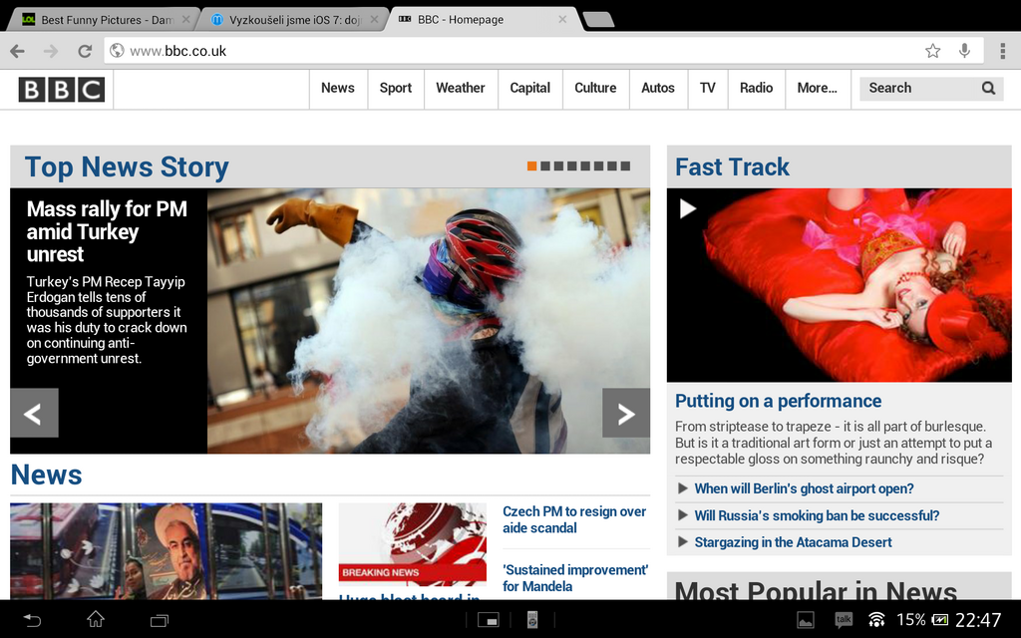Switch to the "Vyzkoušeli jsme iOS 7" tab
The image size is (1021, 638).
(289, 18)
